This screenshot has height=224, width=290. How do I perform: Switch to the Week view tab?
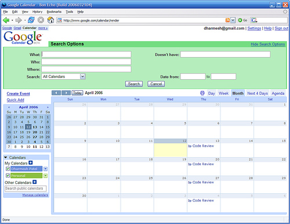[223, 93]
